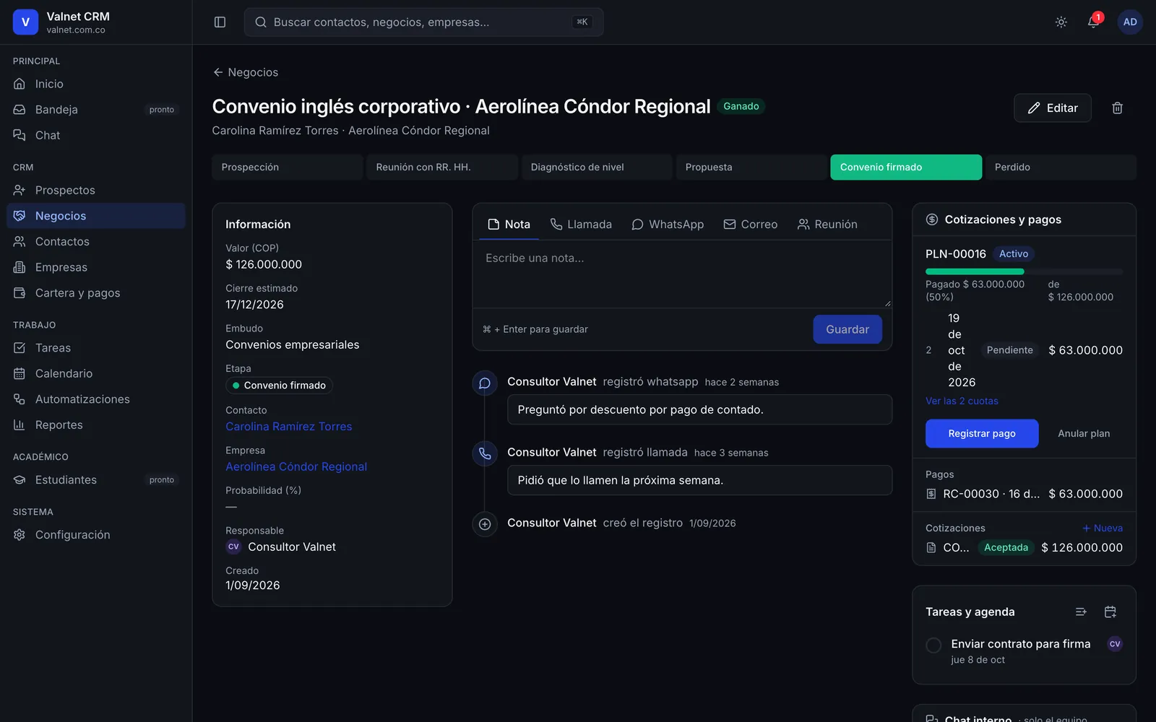Viewport: 1156px width, 722px height.
Task: Open Chat from the sidebar
Action: tap(96, 135)
